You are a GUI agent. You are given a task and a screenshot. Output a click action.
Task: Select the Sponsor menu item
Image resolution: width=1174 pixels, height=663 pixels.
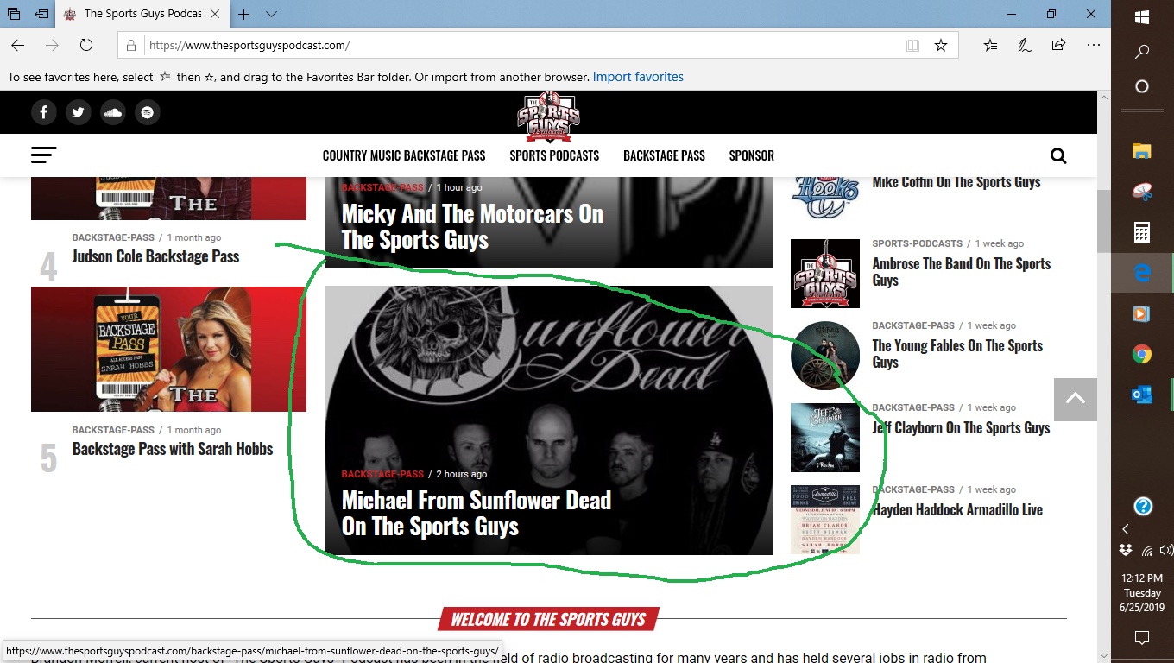(x=751, y=156)
